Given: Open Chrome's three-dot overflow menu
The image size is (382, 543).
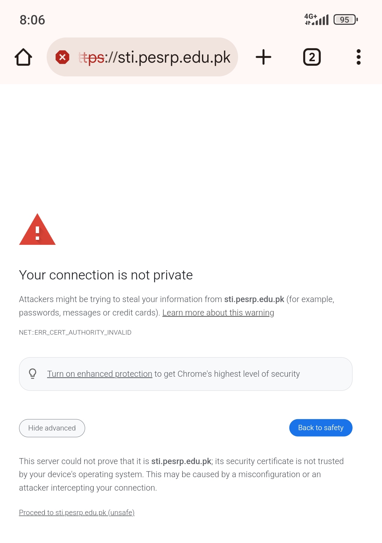Looking at the screenshot, I should (x=359, y=57).
